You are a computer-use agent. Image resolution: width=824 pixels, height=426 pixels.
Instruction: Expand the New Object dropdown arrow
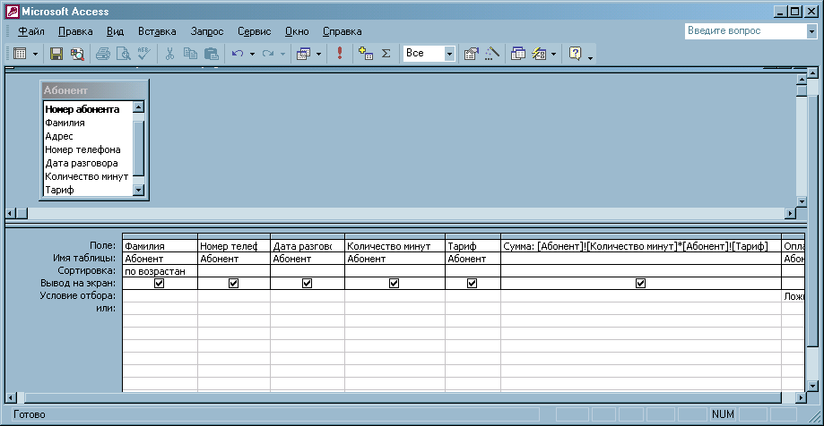(x=553, y=54)
